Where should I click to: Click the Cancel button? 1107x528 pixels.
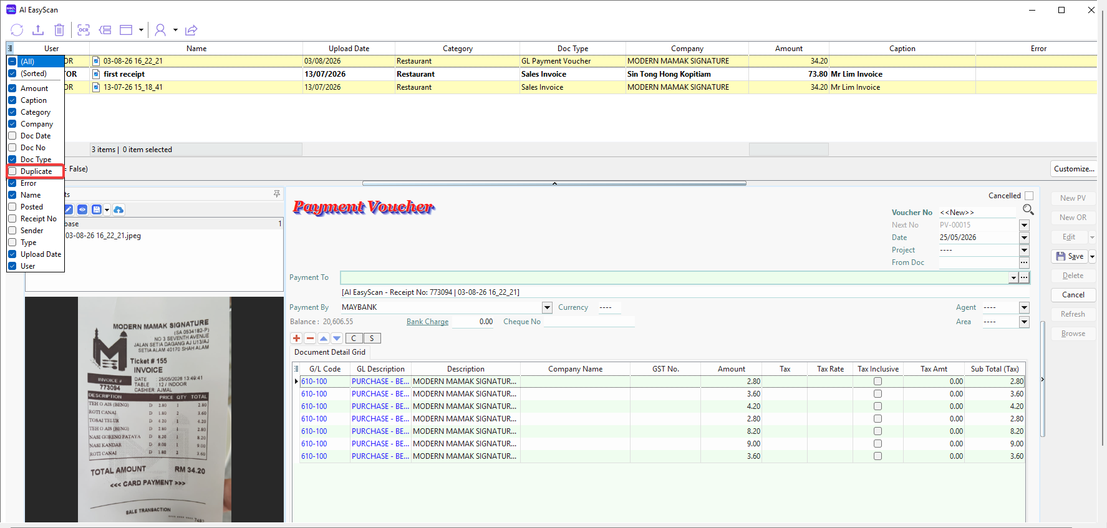[x=1073, y=295]
